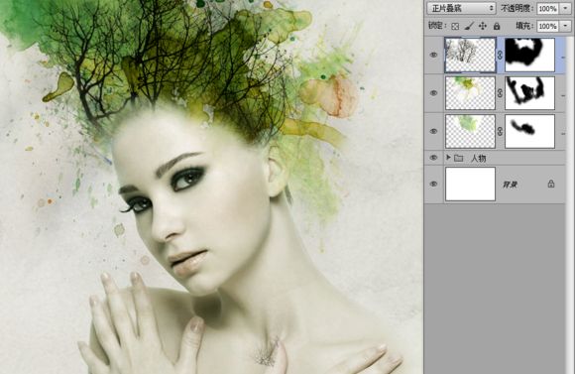Toggle lock position move icon
The width and height of the screenshot is (575, 374).
(x=483, y=26)
